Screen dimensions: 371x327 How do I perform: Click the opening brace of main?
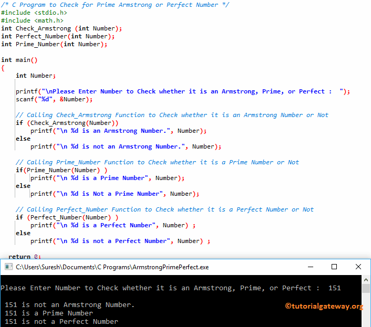(3, 68)
